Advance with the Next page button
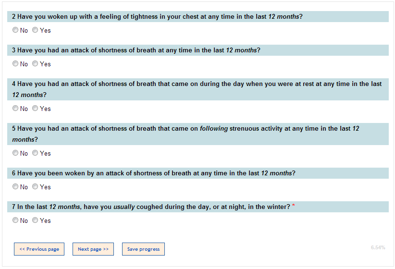This screenshot has height=269, width=395. (x=93, y=249)
